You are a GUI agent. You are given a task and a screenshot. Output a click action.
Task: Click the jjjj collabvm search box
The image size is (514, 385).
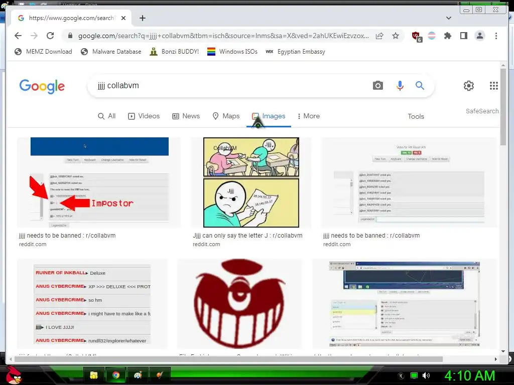229,85
